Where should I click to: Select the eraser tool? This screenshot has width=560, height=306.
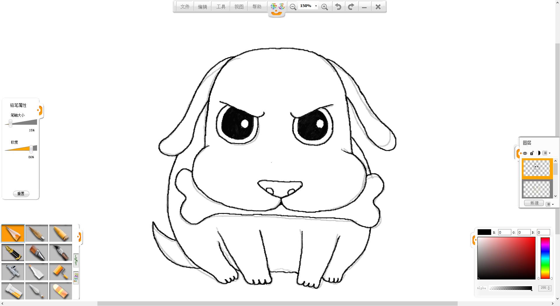(x=60, y=291)
